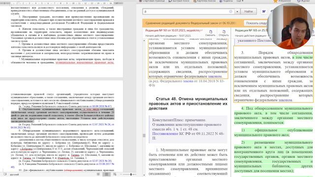
Task: Click the Word zoom slider handle
Action: 131,175
